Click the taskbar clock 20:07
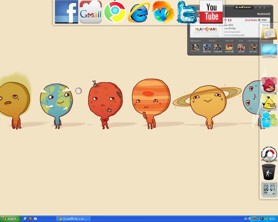 [x=272, y=219]
